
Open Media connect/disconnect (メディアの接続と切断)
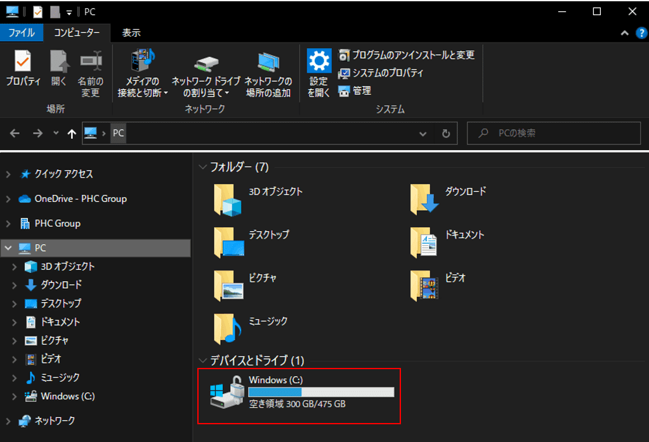[x=142, y=73]
